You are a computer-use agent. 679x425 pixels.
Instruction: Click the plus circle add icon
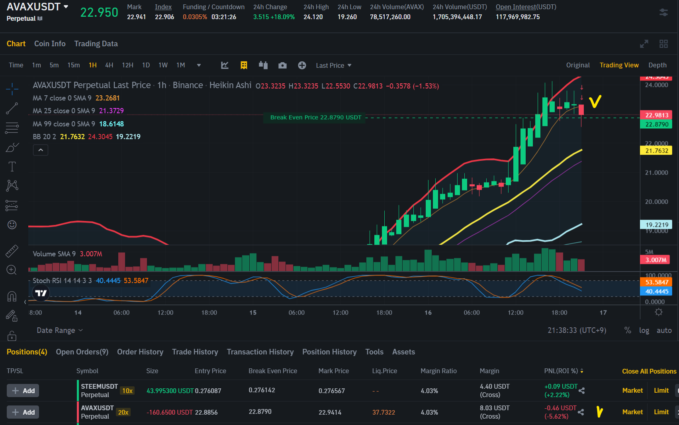click(x=302, y=65)
